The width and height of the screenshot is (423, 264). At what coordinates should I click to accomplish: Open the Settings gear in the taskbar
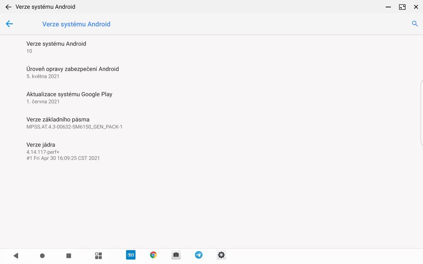click(221, 255)
